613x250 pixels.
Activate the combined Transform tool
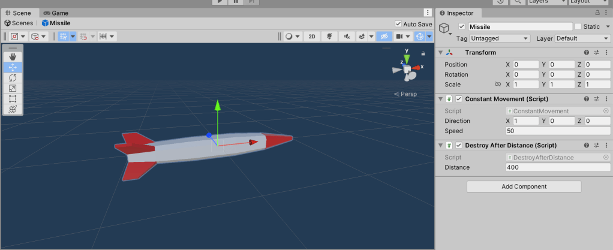click(13, 110)
